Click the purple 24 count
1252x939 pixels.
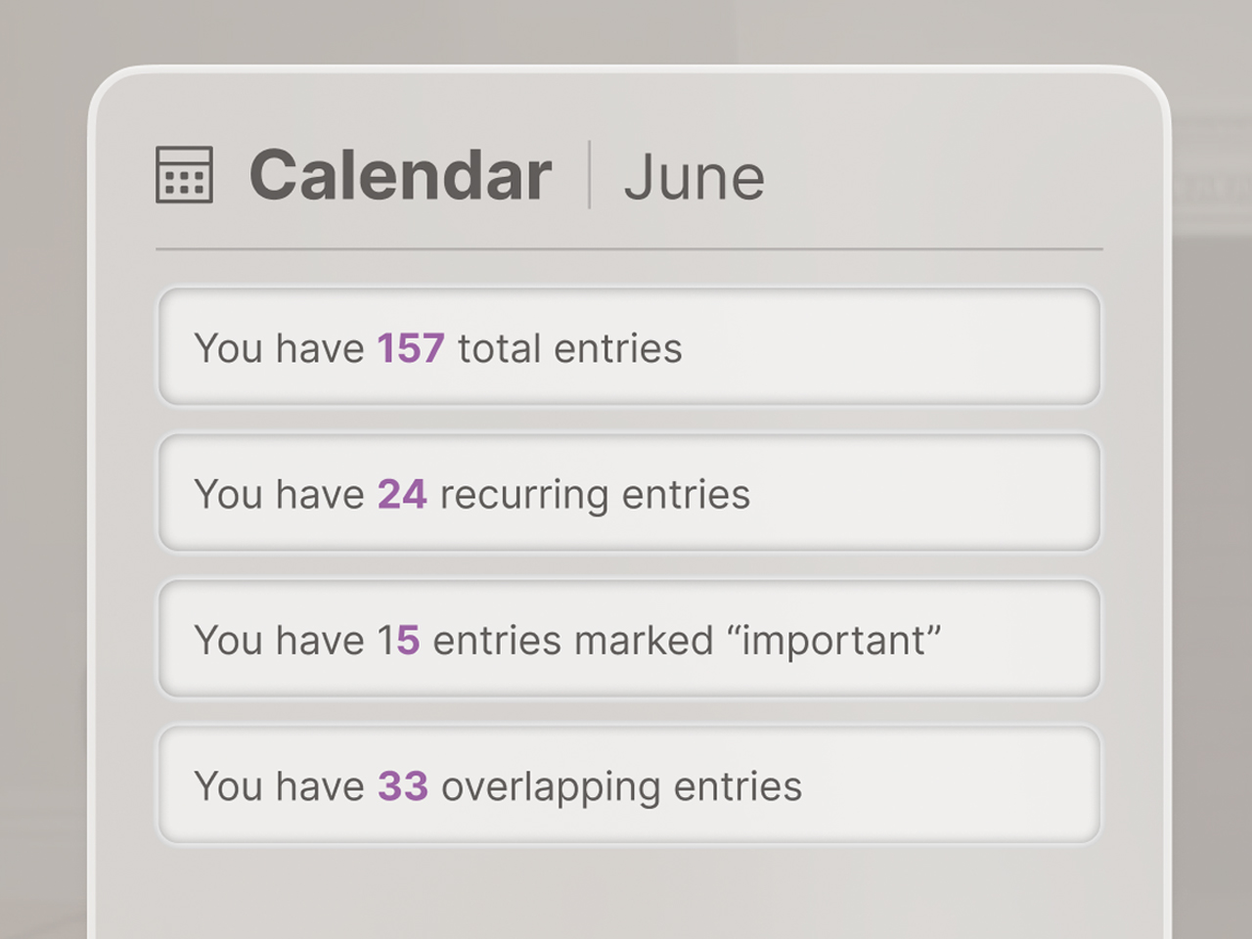click(402, 494)
